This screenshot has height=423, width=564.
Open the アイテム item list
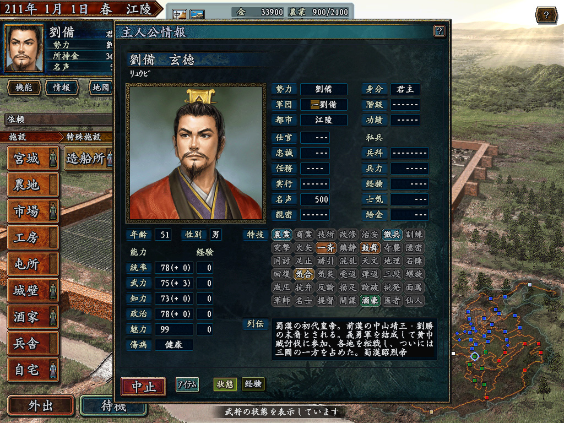pos(187,384)
